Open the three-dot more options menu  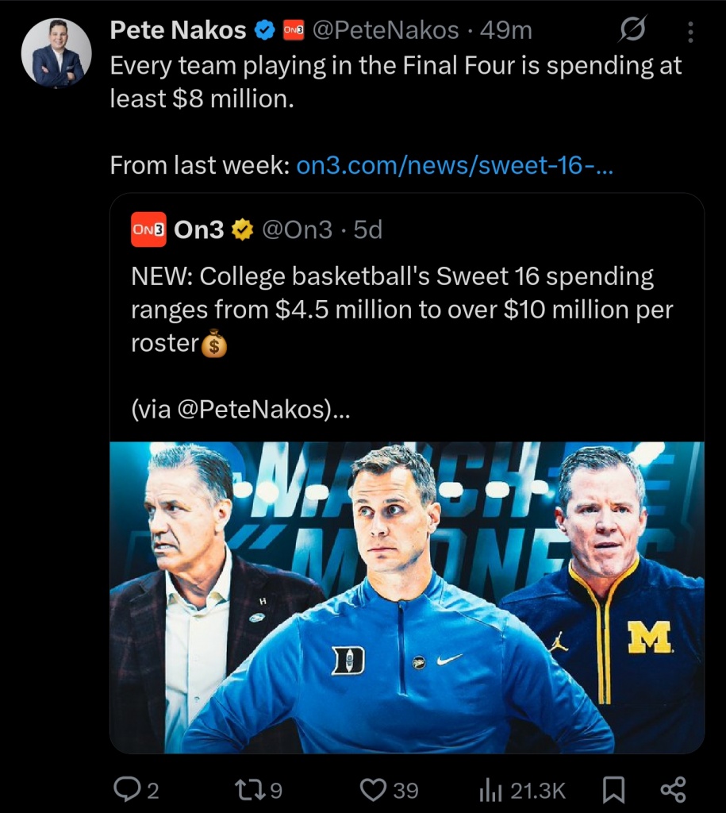(x=690, y=31)
